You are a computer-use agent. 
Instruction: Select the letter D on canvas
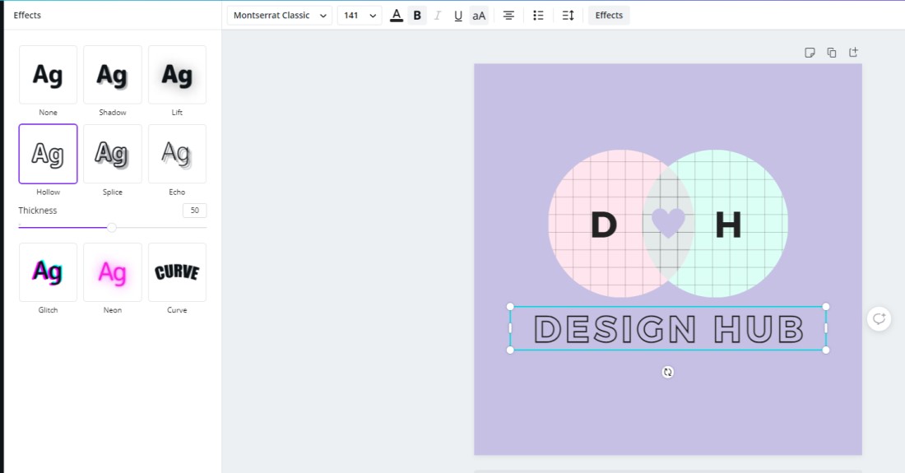pos(604,225)
